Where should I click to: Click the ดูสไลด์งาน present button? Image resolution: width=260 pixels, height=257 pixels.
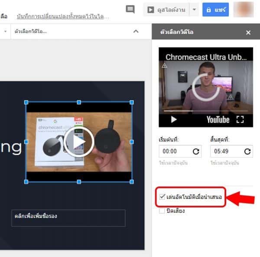click(166, 10)
